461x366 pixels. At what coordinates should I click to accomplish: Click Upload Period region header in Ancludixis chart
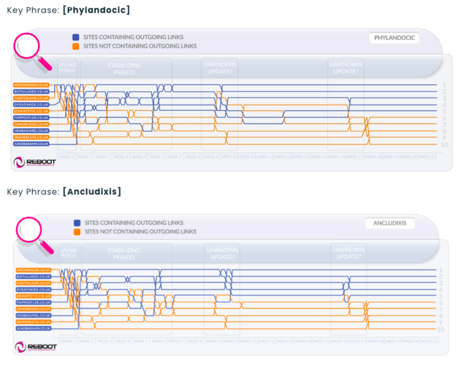[68, 252]
